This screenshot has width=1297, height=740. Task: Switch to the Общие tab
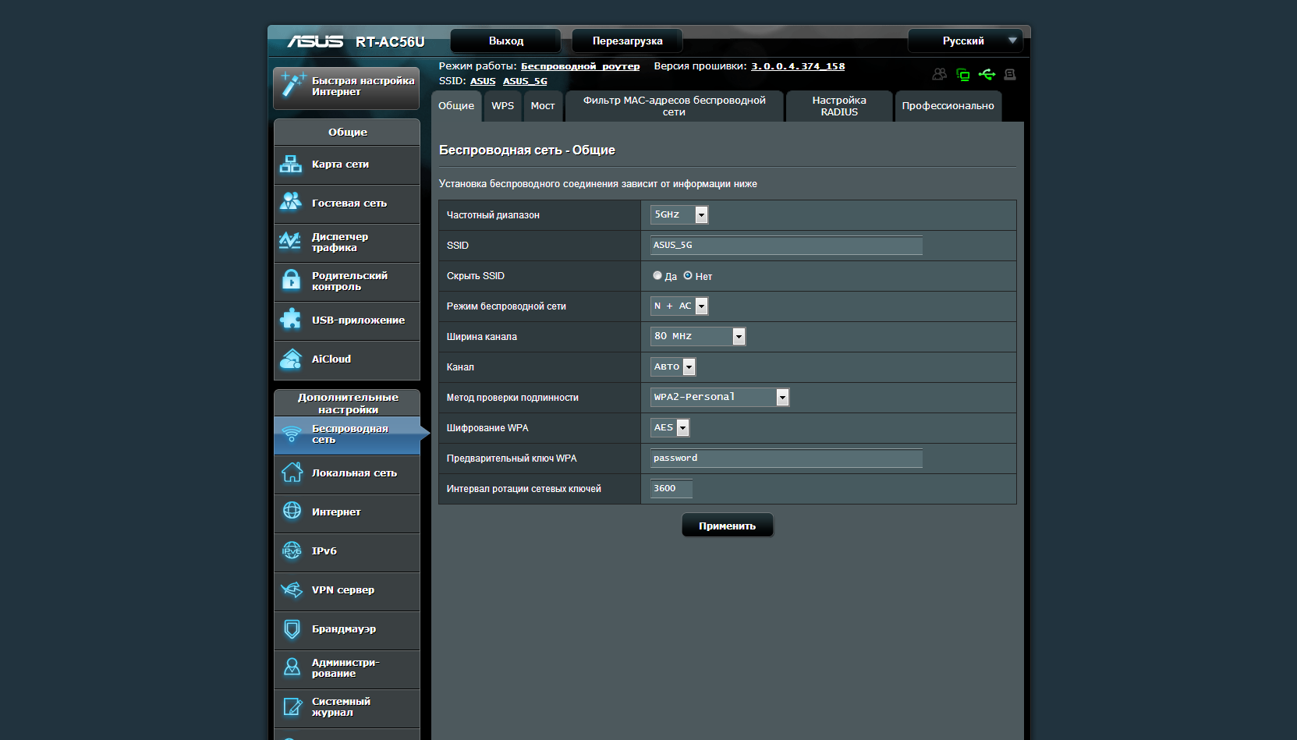pyautogui.click(x=456, y=106)
